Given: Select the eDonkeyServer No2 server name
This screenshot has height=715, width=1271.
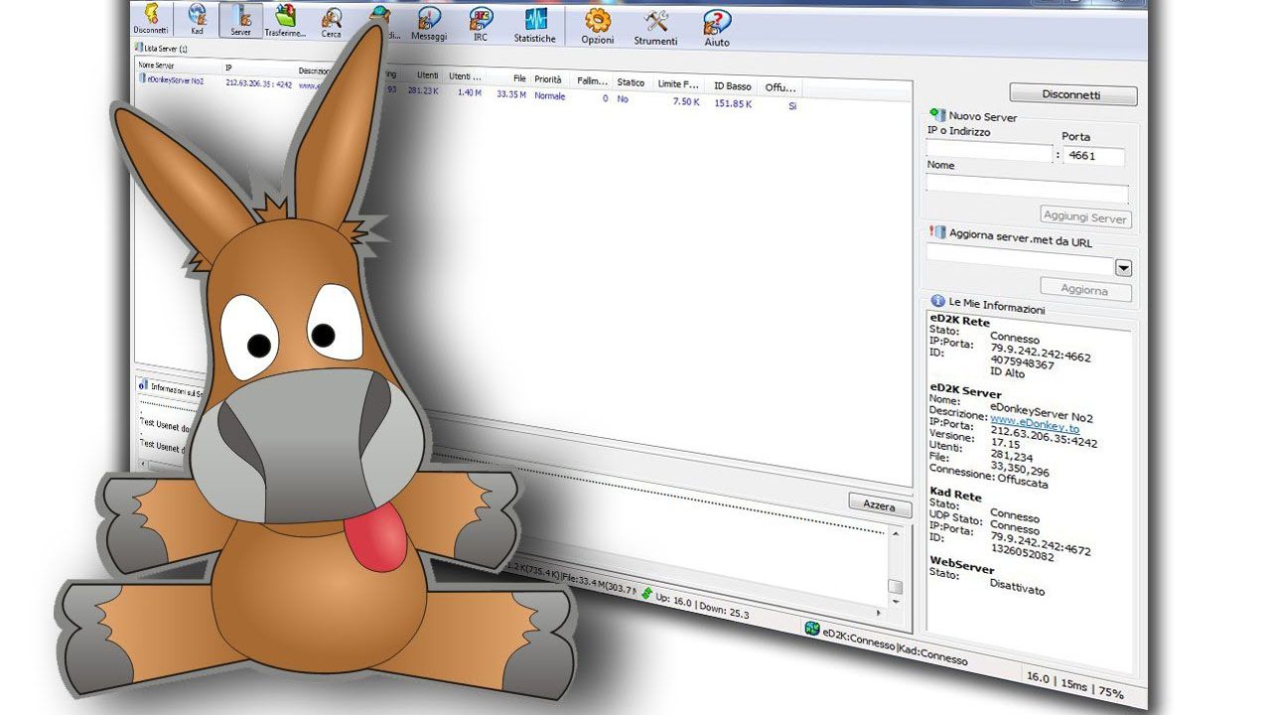Looking at the screenshot, I should tap(176, 80).
